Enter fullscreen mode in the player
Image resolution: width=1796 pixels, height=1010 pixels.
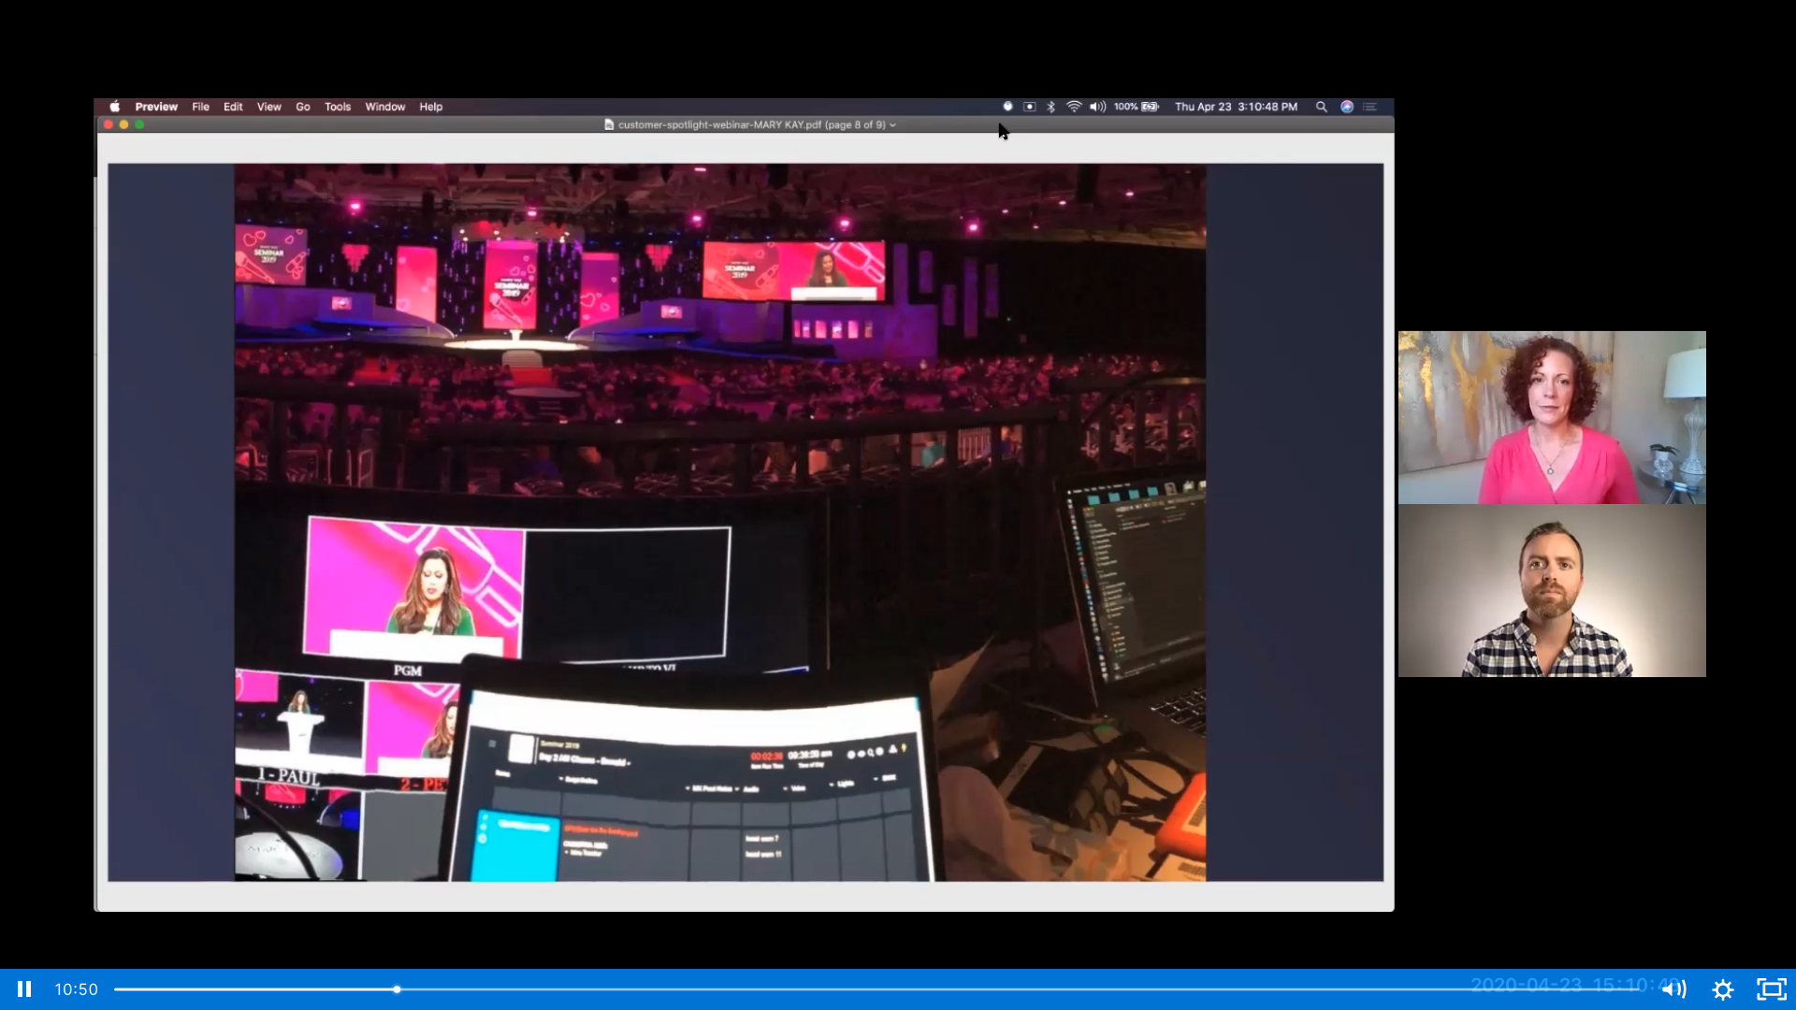click(x=1772, y=988)
